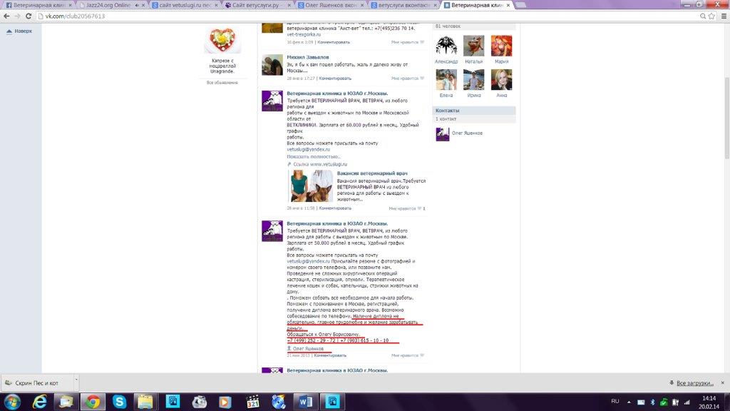Open the сайт vetuslugi.ru search tab
The height and width of the screenshot is (411, 730).
(x=185, y=5)
